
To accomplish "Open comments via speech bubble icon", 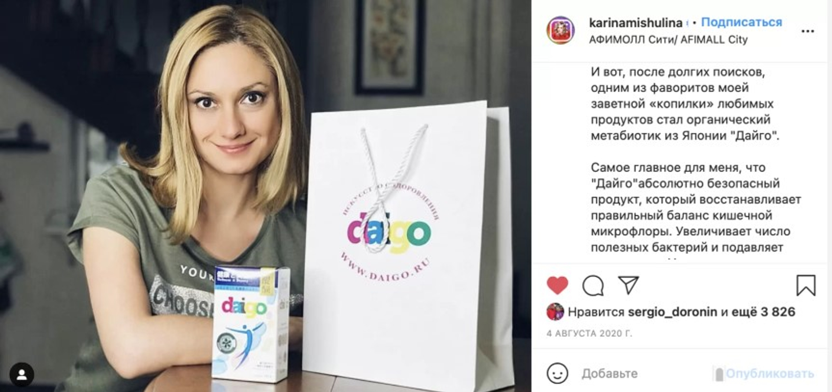I will click(593, 285).
